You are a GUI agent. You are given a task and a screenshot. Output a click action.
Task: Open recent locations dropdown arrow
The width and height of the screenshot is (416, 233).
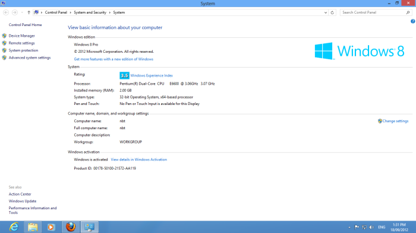pos(22,12)
